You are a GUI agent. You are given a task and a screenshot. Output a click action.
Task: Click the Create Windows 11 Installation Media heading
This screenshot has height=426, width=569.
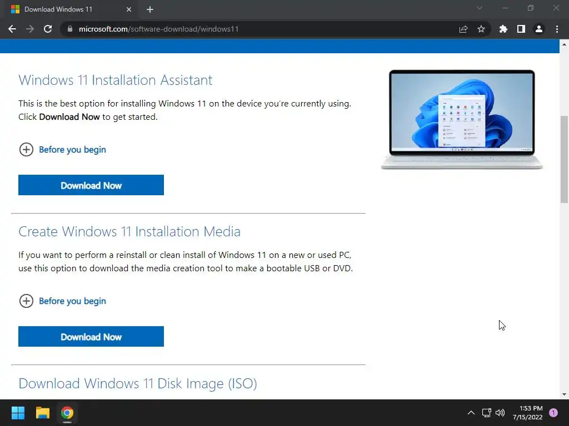coord(129,231)
